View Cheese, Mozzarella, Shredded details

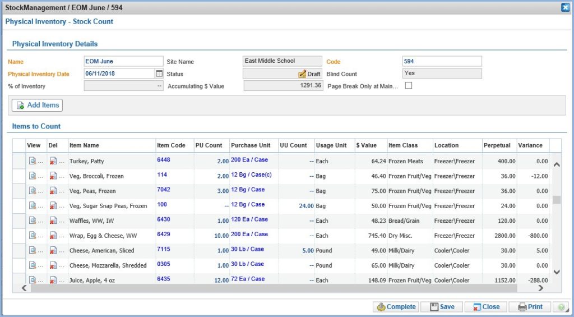pos(33,265)
